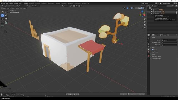This screenshot has width=178, height=100.
Task: Expand the Keying Sets panel
Action: pyautogui.click(x=155, y=52)
